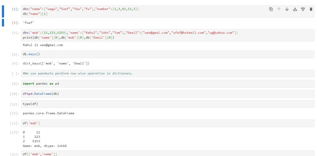This screenshot has width=317, height=156.
Task: Collapse the 'fwef' output using the blue bar
Action: coord(3,23)
